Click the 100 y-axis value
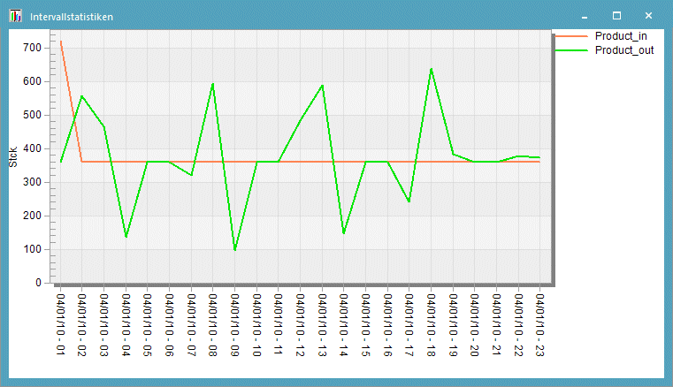 [32, 249]
